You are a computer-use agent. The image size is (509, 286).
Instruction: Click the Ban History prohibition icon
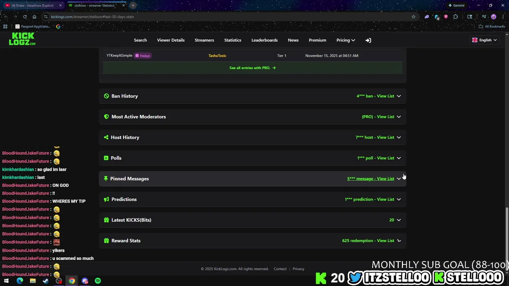click(x=106, y=96)
